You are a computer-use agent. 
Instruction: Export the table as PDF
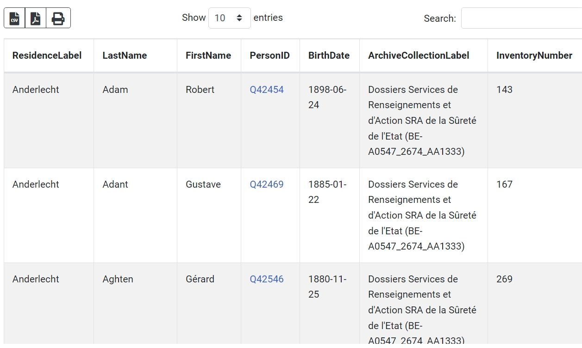tap(36, 18)
